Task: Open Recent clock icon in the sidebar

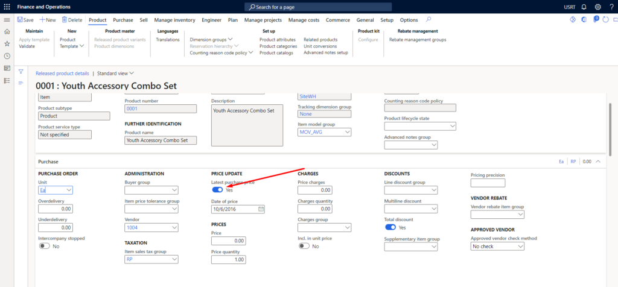Action: [7, 56]
